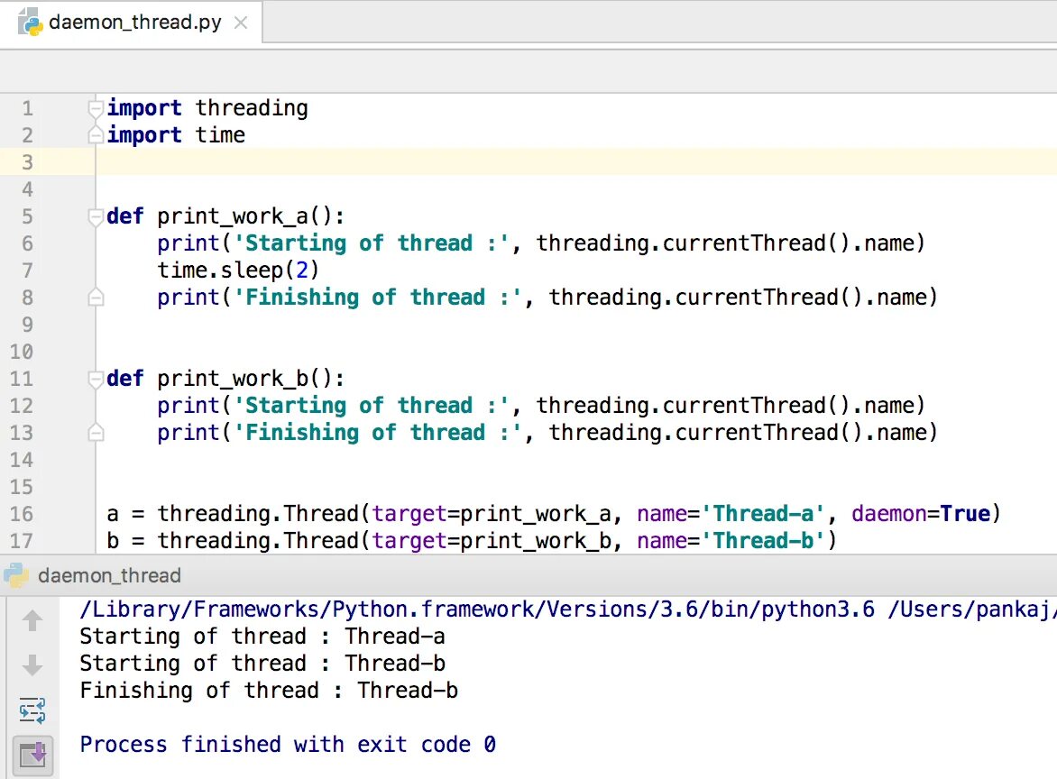Screen dimensions: 1057x779
Task: Click line number 3 in the gutter
Action: [27, 162]
